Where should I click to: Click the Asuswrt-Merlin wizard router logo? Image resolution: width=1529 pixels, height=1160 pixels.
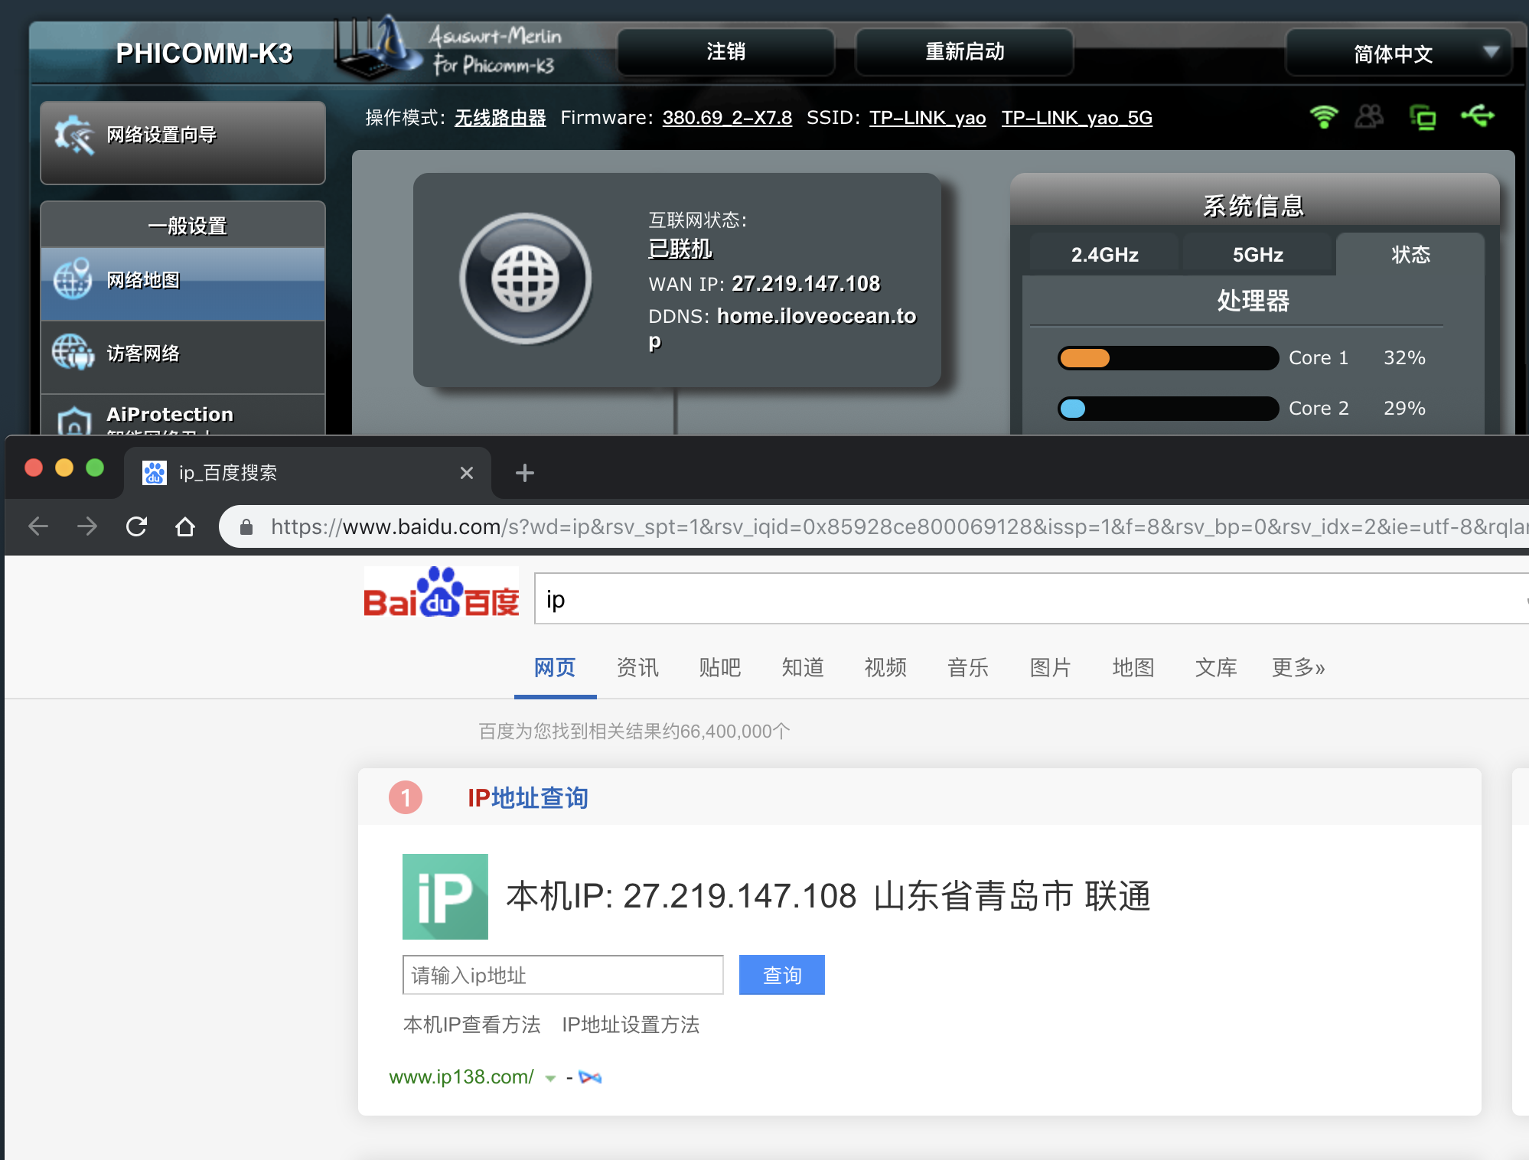pyautogui.click(x=379, y=47)
